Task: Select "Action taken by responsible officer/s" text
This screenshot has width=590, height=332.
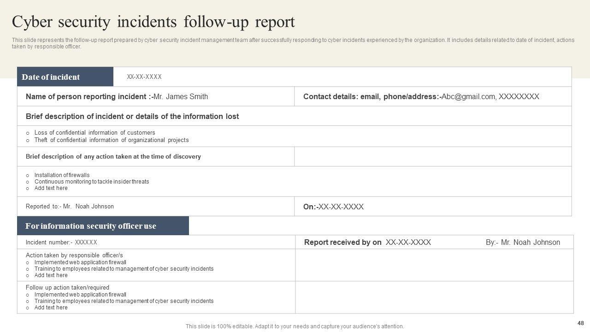Action: point(74,255)
